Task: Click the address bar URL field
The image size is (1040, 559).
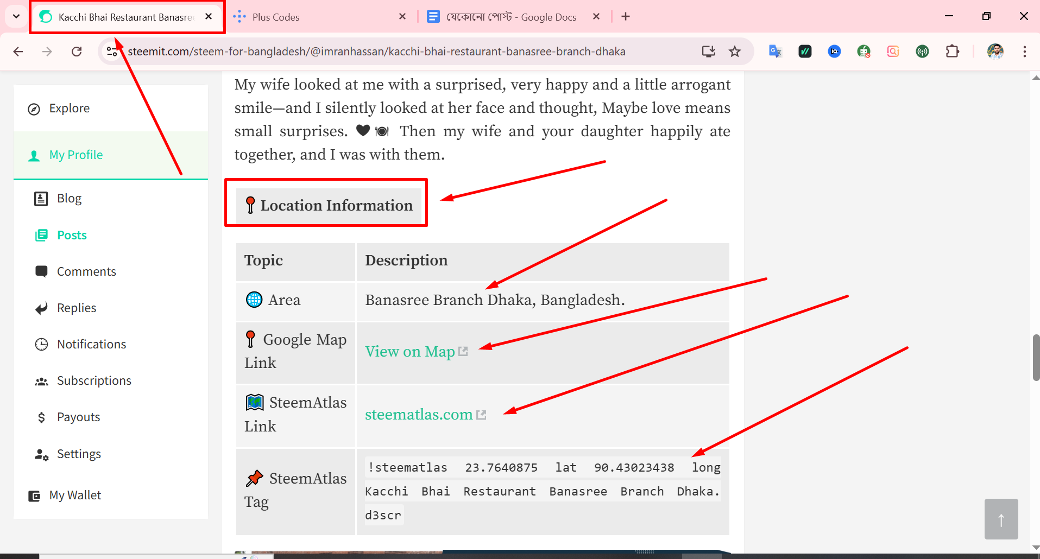Action: [377, 52]
